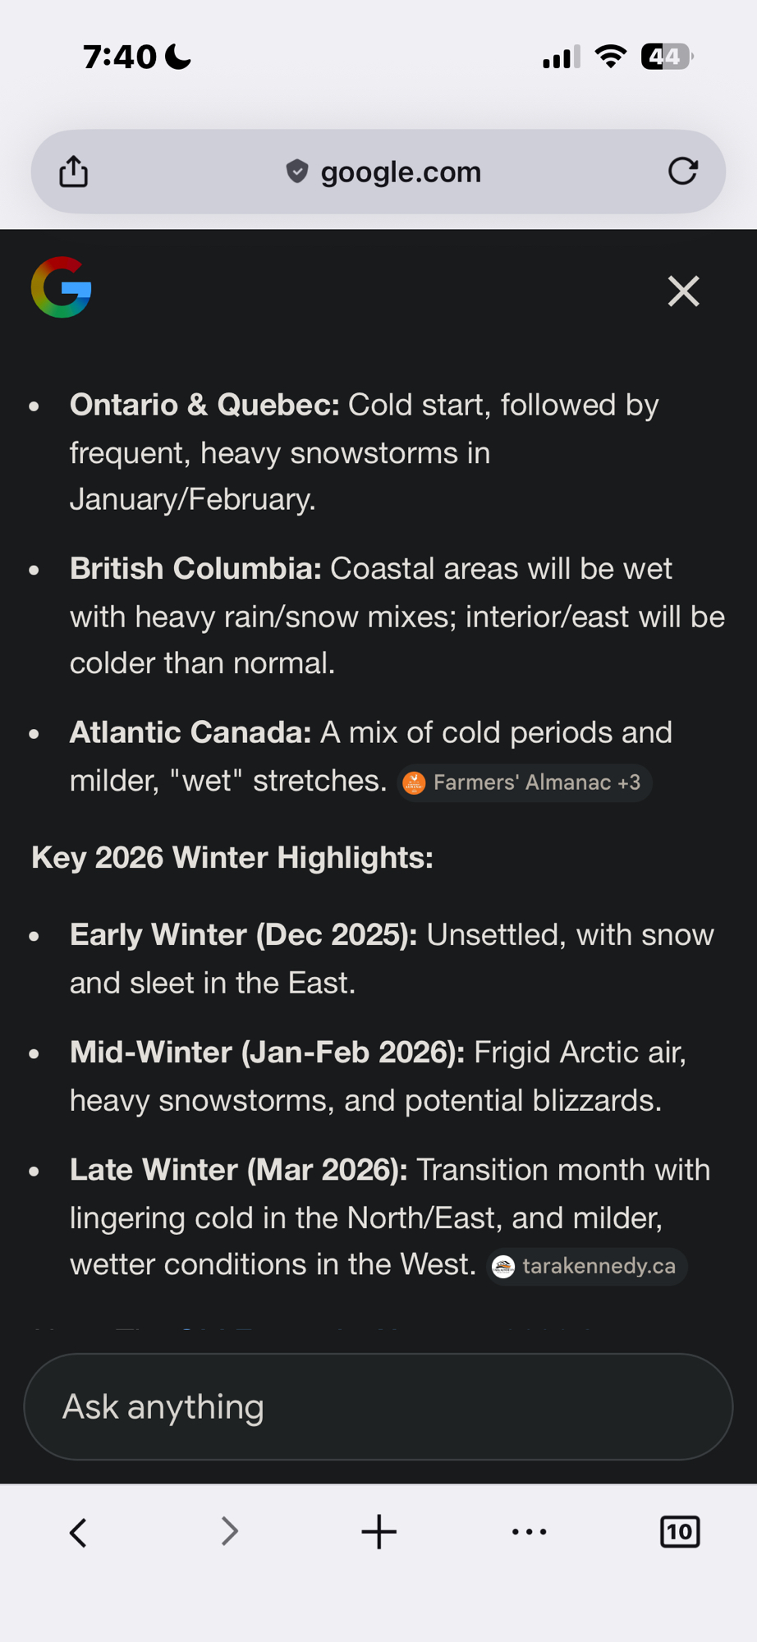Tap the "Mid-Winter (Jan-Feb 2026)" bold label
757x1642 pixels.
[267, 1053]
